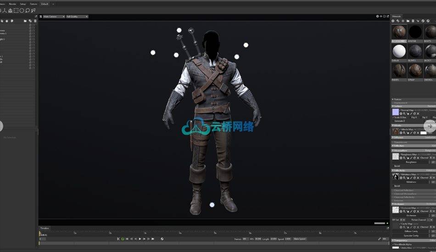This screenshot has height=252, width=436.
Task: Select the GLOVES material thumbnail
Action: point(415,52)
